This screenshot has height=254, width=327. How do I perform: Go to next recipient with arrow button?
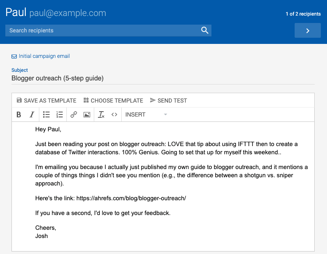tap(307, 31)
